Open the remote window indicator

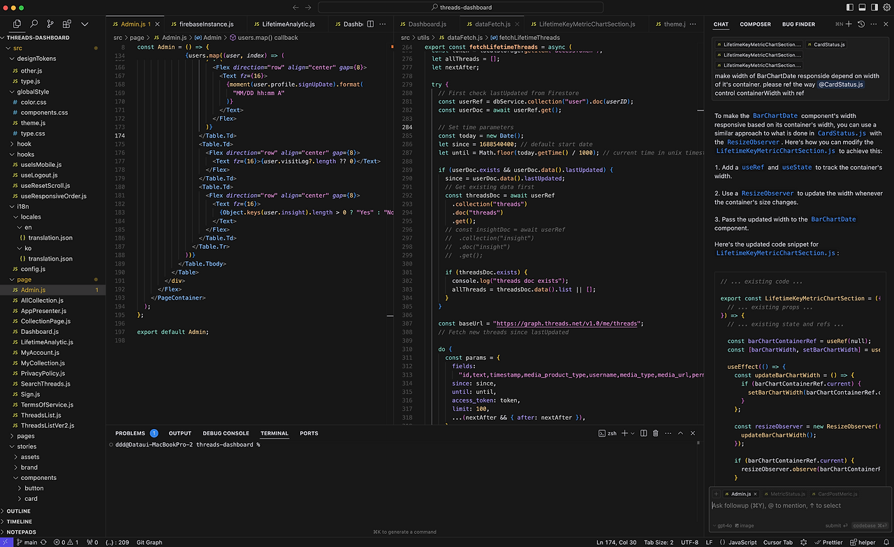pyautogui.click(x=6, y=542)
